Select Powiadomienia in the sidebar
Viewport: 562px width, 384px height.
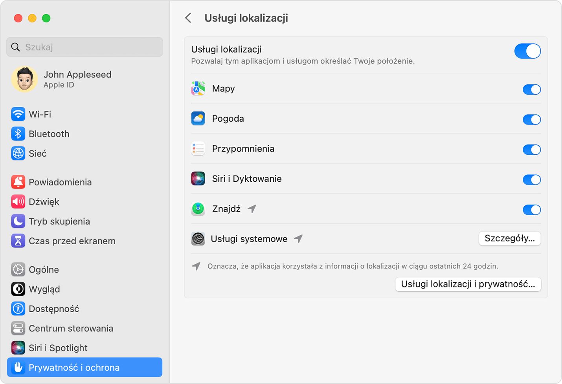coord(84,182)
